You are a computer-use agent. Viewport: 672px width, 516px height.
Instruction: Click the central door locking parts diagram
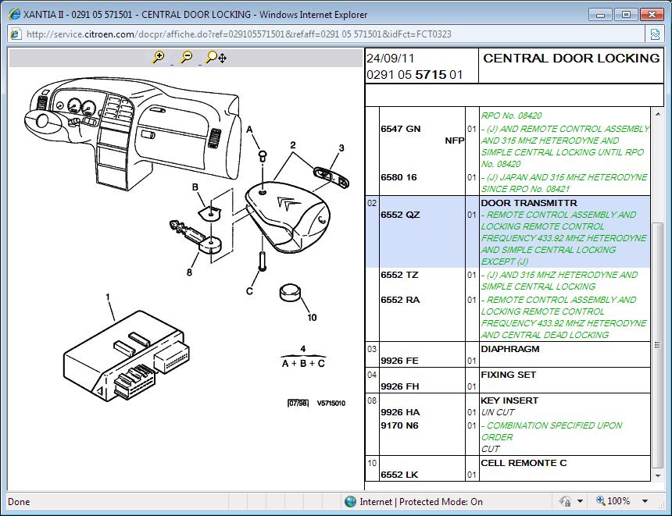(185, 242)
